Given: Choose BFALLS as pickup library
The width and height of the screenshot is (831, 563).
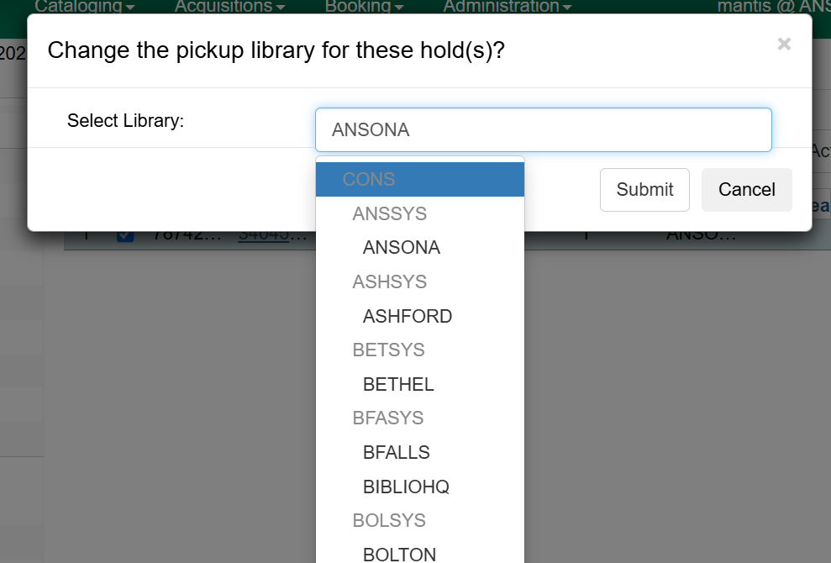Looking at the screenshot, I should point(397,452).
